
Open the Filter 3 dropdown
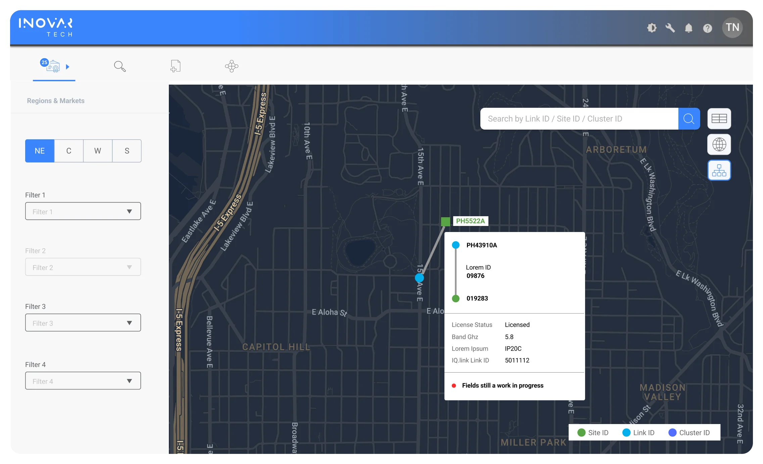coord(83,323)
